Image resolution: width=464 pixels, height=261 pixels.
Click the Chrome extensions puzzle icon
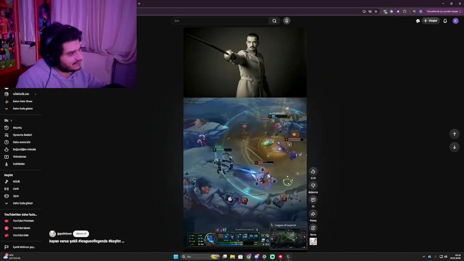405,11
